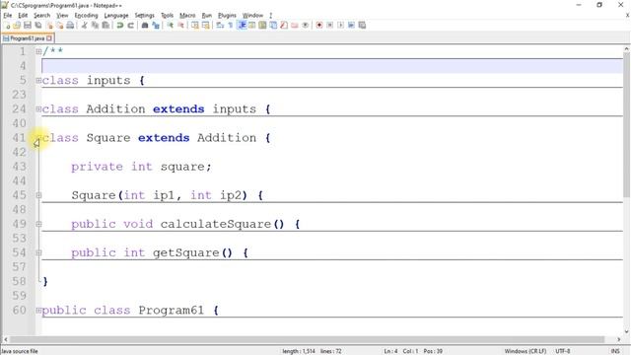Toggle Word wrap toolbar icon

pyautogui.click(x=220, y=25)
